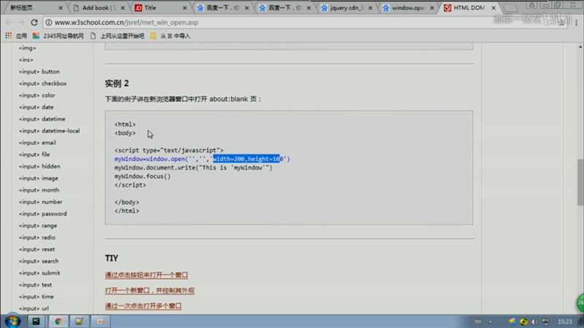Open the <input> datetime-local sidebar link

(49, 131)
